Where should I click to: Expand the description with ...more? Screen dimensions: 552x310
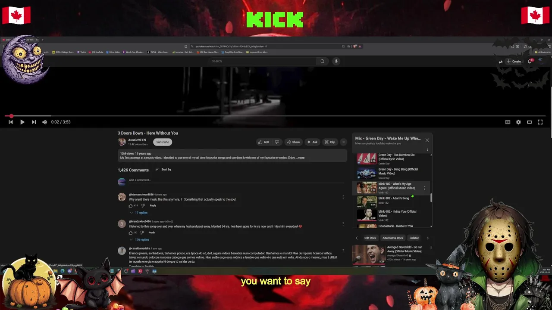300,158
